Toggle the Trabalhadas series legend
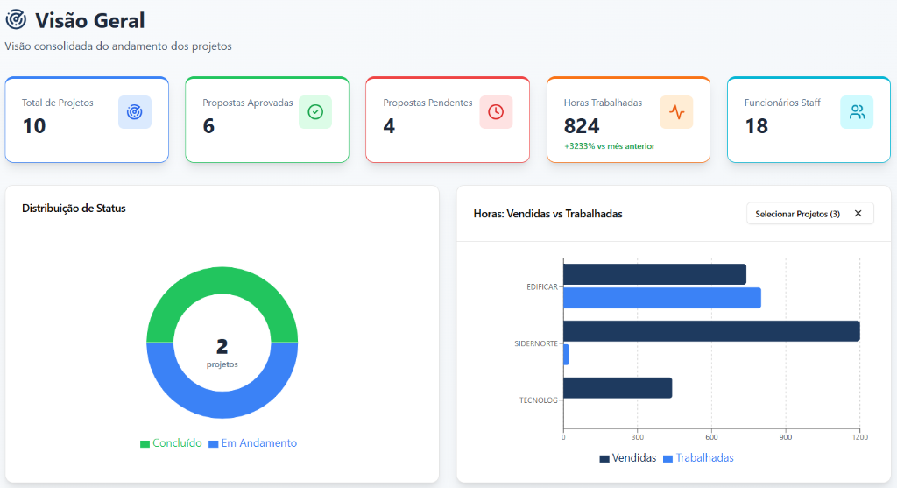 pos(698,457)
